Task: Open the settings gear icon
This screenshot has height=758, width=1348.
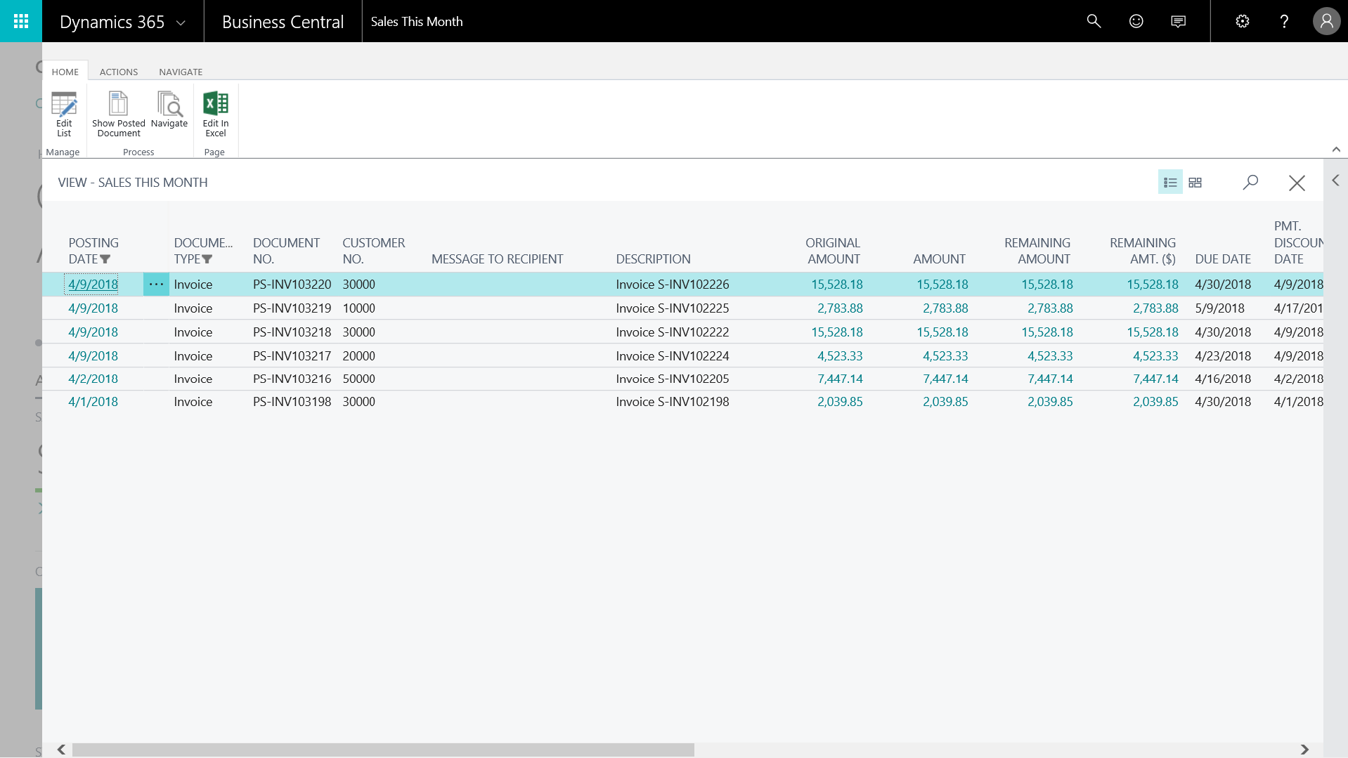Action: point(1242,21)
